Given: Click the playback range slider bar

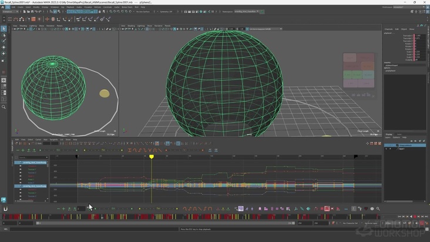Looking at the screenshot, I should 166,223.
